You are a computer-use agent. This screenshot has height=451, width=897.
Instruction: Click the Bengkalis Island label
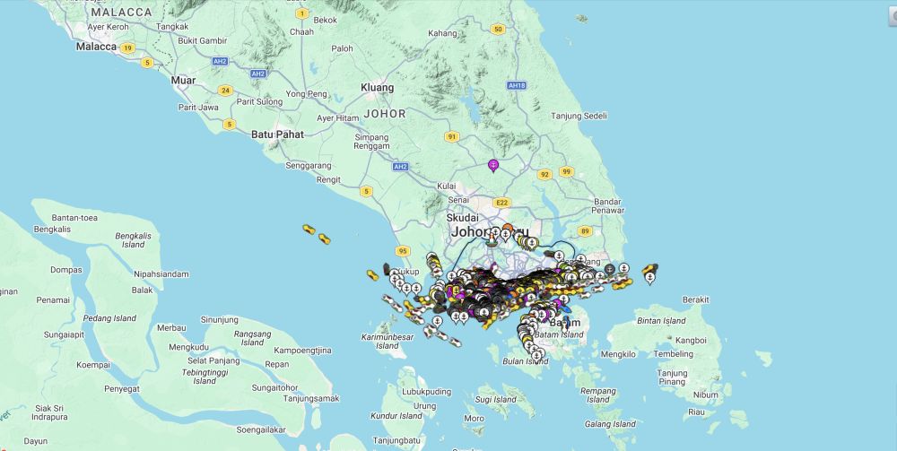(133, 240)
